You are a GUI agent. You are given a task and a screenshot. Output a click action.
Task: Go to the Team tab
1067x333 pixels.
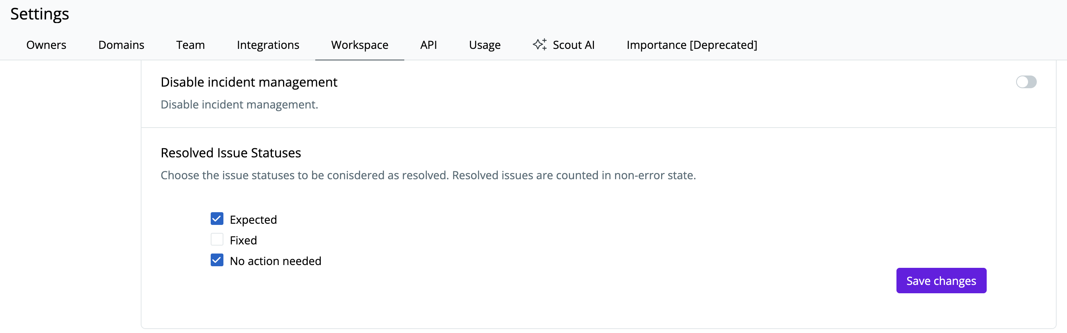click(190, 45)
